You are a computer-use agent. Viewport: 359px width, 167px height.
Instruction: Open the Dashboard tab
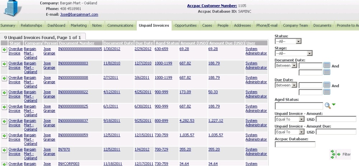(x=56, y=25)
